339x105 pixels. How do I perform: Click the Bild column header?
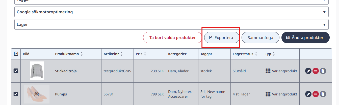26,54
